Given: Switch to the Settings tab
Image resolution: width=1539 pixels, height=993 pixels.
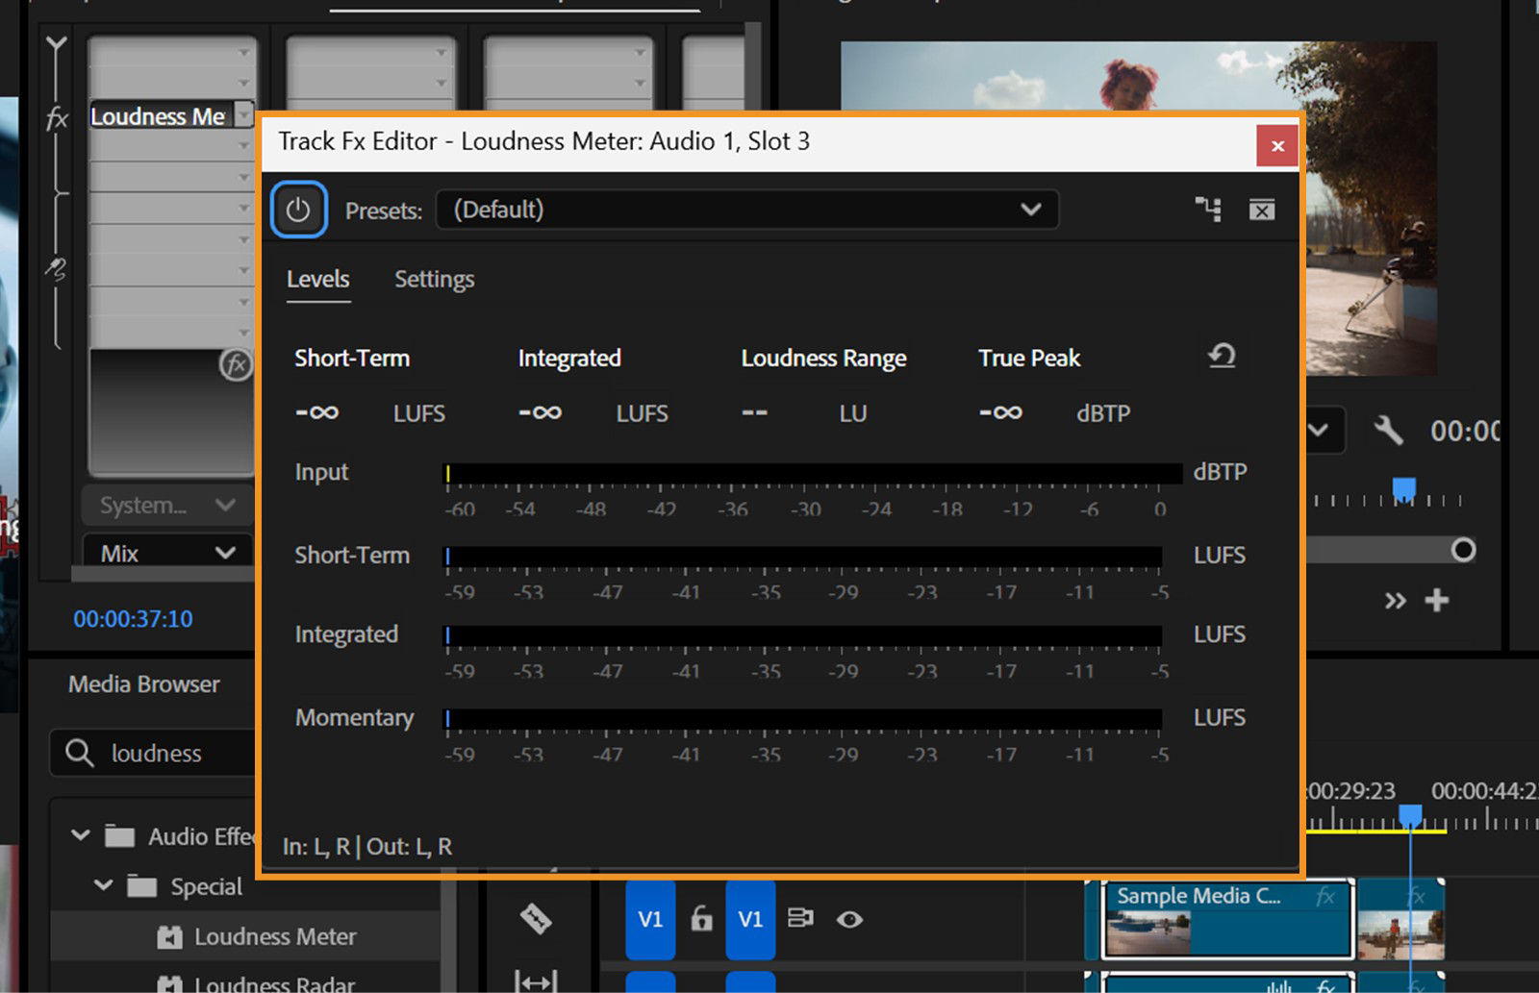Looking at the screenshot, I should [433, 280].
